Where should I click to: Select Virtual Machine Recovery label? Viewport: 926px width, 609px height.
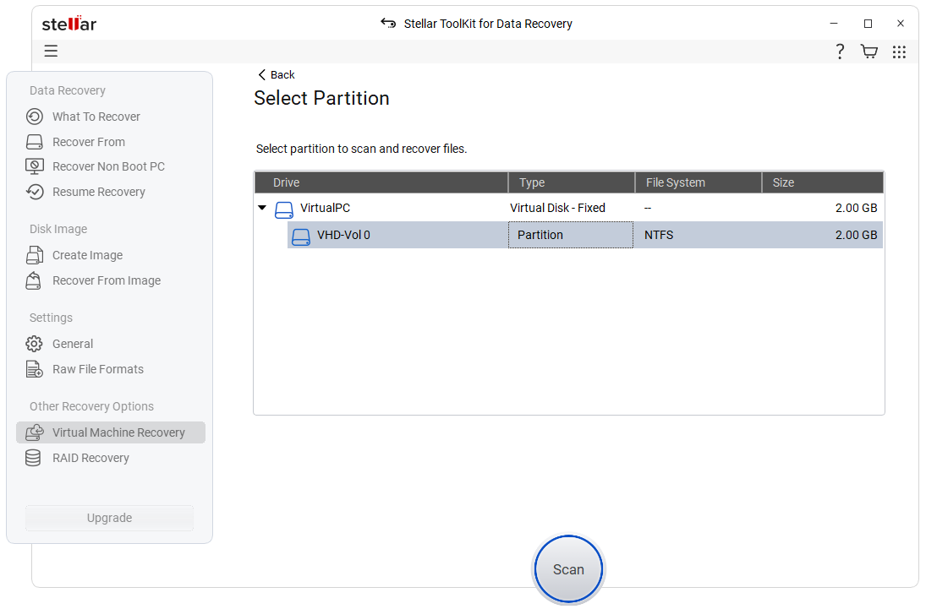[118, 433]
